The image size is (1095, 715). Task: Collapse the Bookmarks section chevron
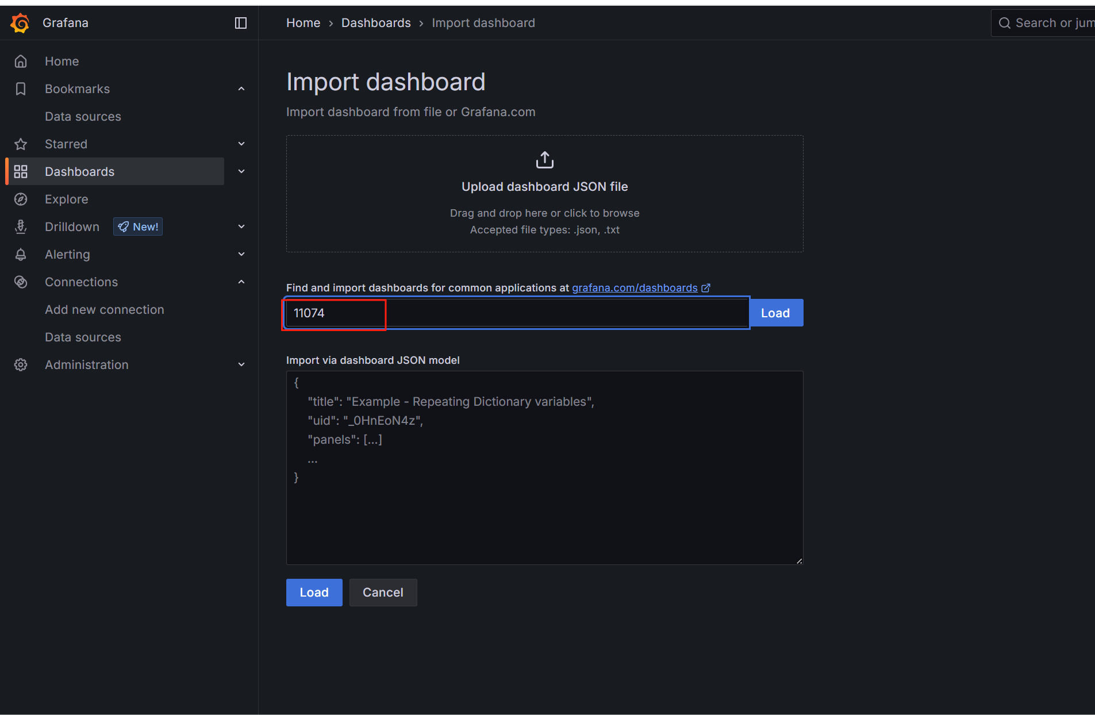tap(241, 89)
